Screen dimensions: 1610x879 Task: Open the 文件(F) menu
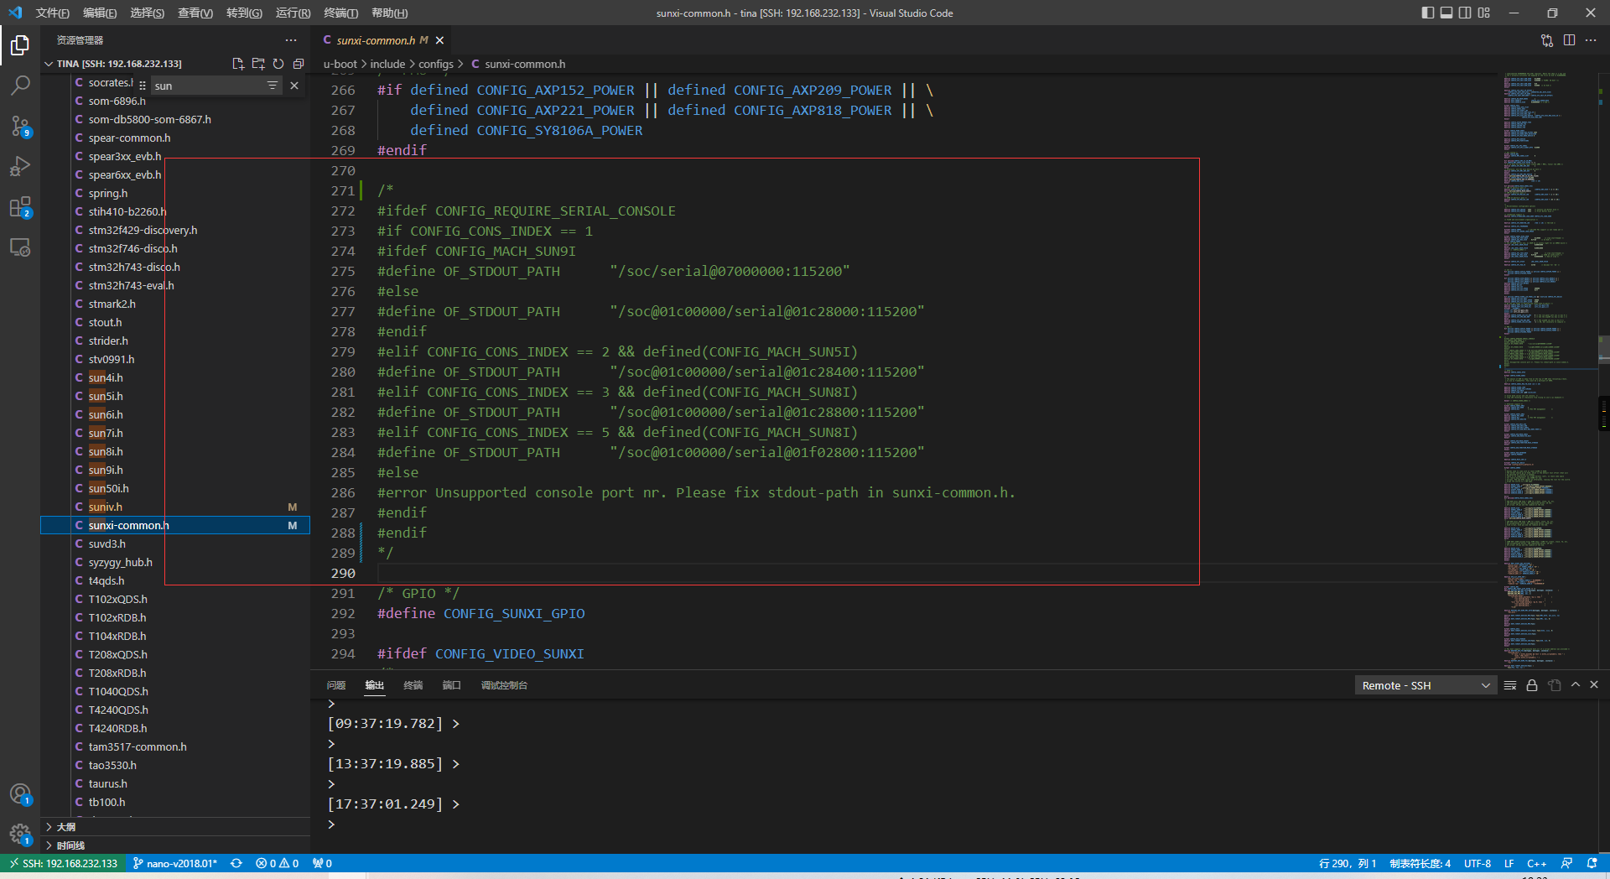point(52,13)
